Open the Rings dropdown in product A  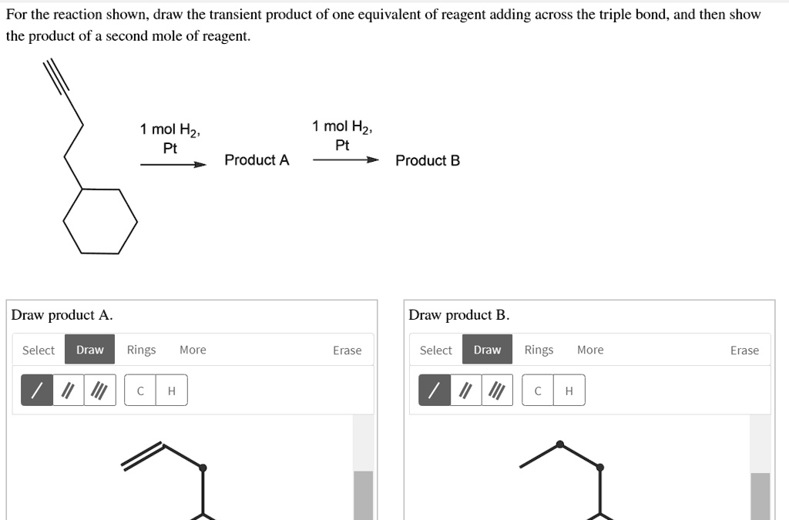[141, 350]
